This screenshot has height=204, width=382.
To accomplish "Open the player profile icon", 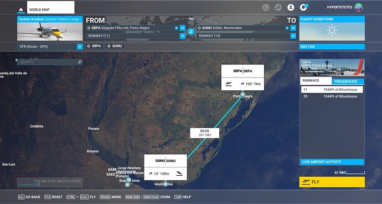I will point(291,7).
